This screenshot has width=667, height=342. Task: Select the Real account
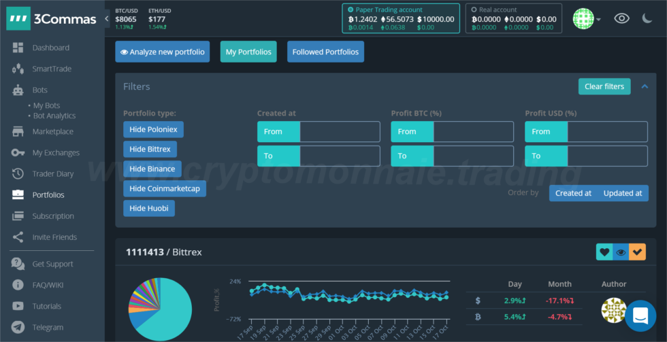(x=514, y=18)
